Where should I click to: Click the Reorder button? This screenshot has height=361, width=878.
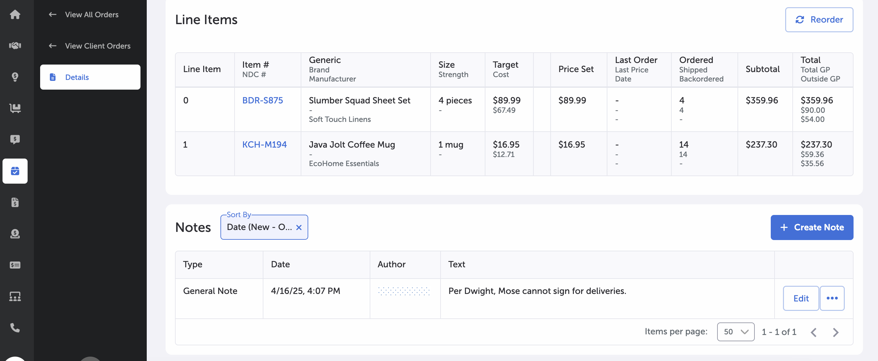819,19
